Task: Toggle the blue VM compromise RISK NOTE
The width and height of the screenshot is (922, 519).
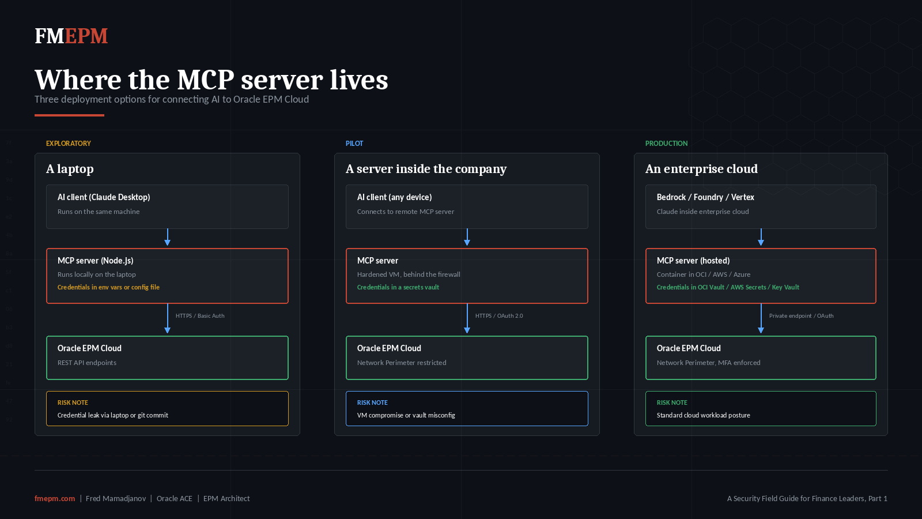Action: (x=467, y=408)
